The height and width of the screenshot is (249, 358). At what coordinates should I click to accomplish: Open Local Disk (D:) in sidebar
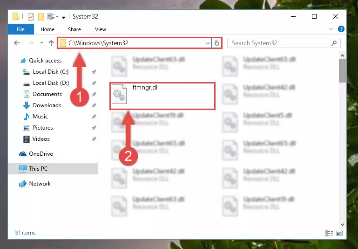[x=51, y=83]
